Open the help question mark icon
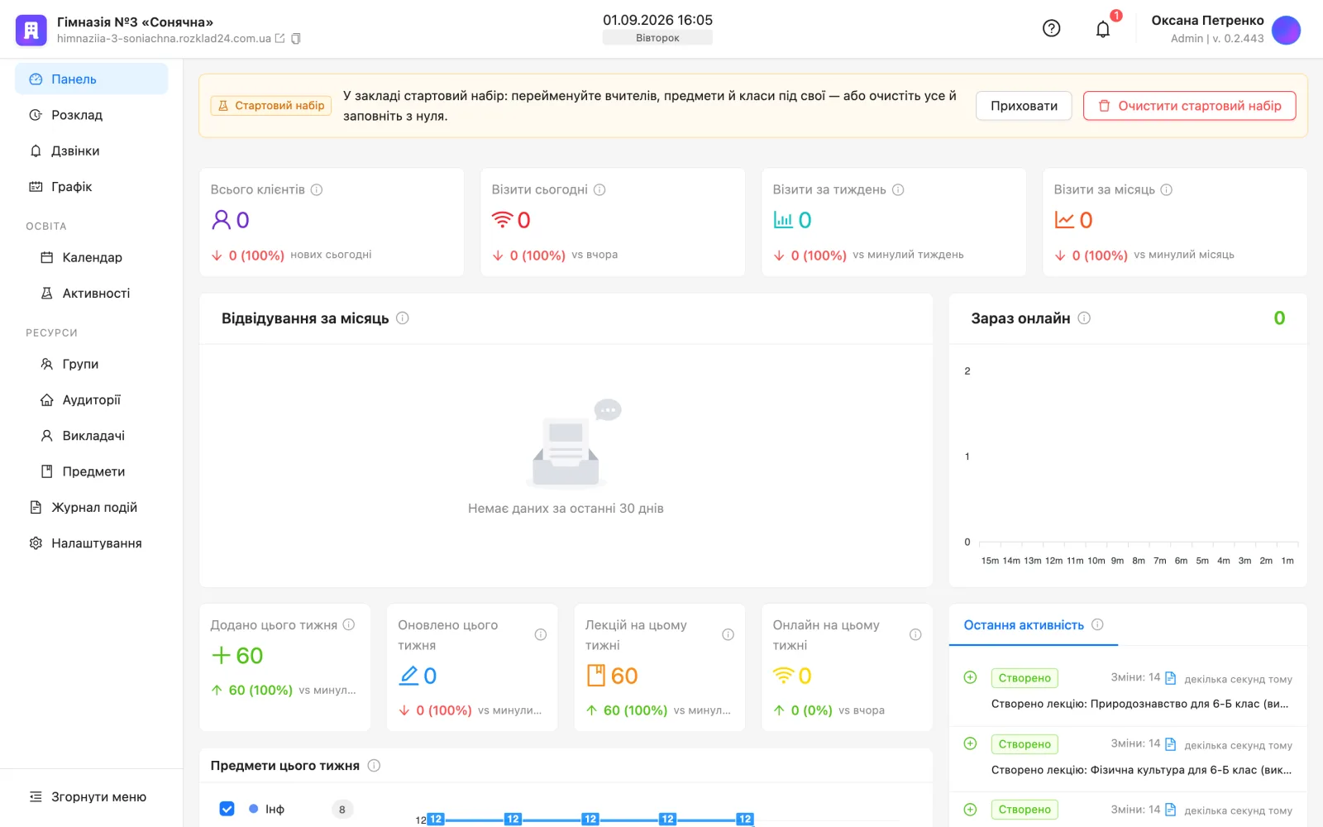The height and width of the screenshot is (827, 1323). coord(1051,29)
